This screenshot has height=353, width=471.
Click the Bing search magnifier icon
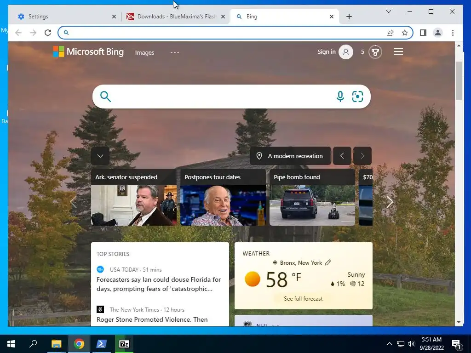(105, 97)
